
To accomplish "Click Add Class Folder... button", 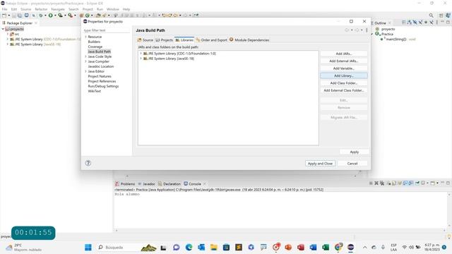I will 344,83.
